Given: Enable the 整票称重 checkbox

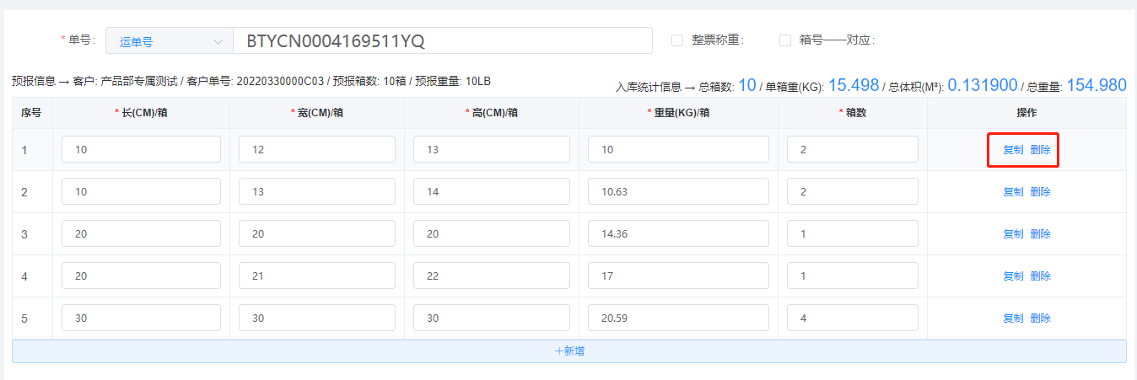Looking at the screenshot, I should tap(676, 40).
